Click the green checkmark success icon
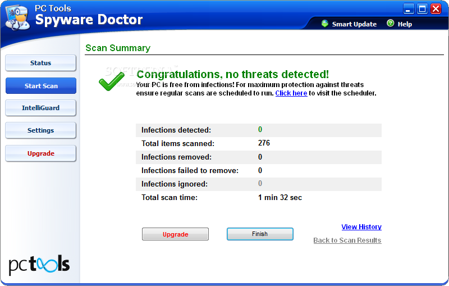This screenshot has height=286, width=449. coord(112,81)
